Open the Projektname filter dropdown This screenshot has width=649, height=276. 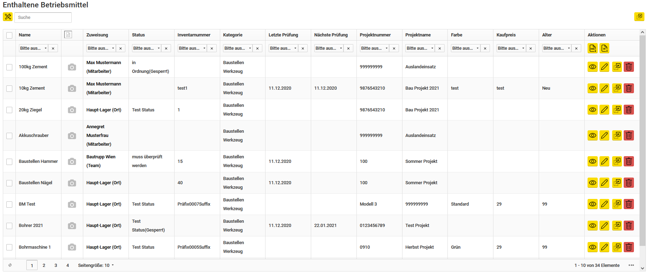(x=420, y=48)
